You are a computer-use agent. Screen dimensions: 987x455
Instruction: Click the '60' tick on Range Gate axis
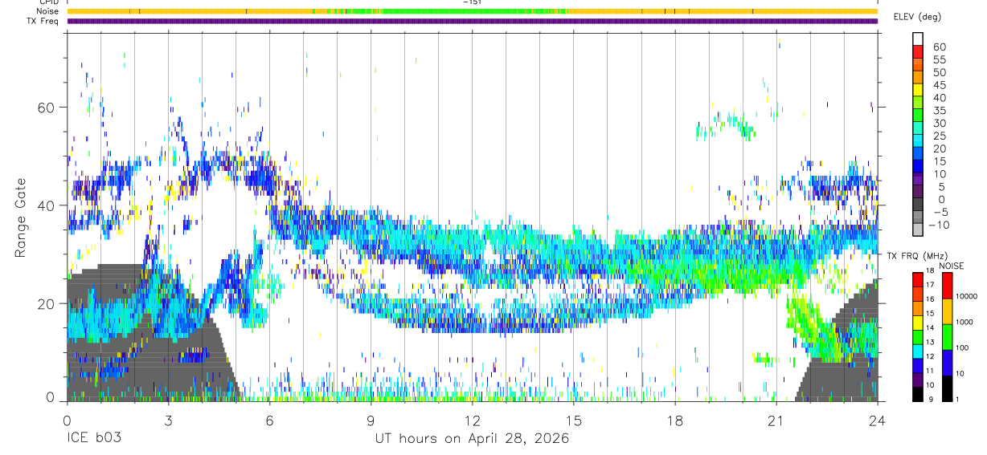tap(47, 108)
